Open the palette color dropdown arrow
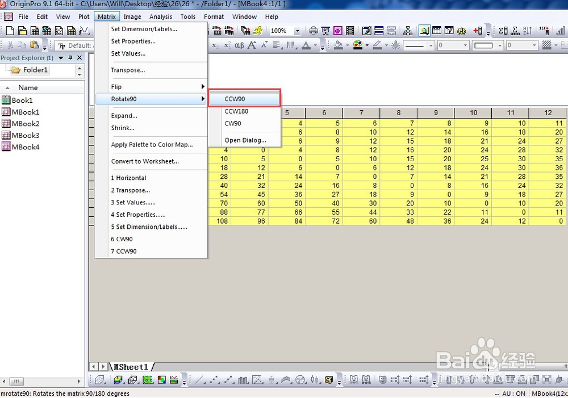 (x=367, y=45)
